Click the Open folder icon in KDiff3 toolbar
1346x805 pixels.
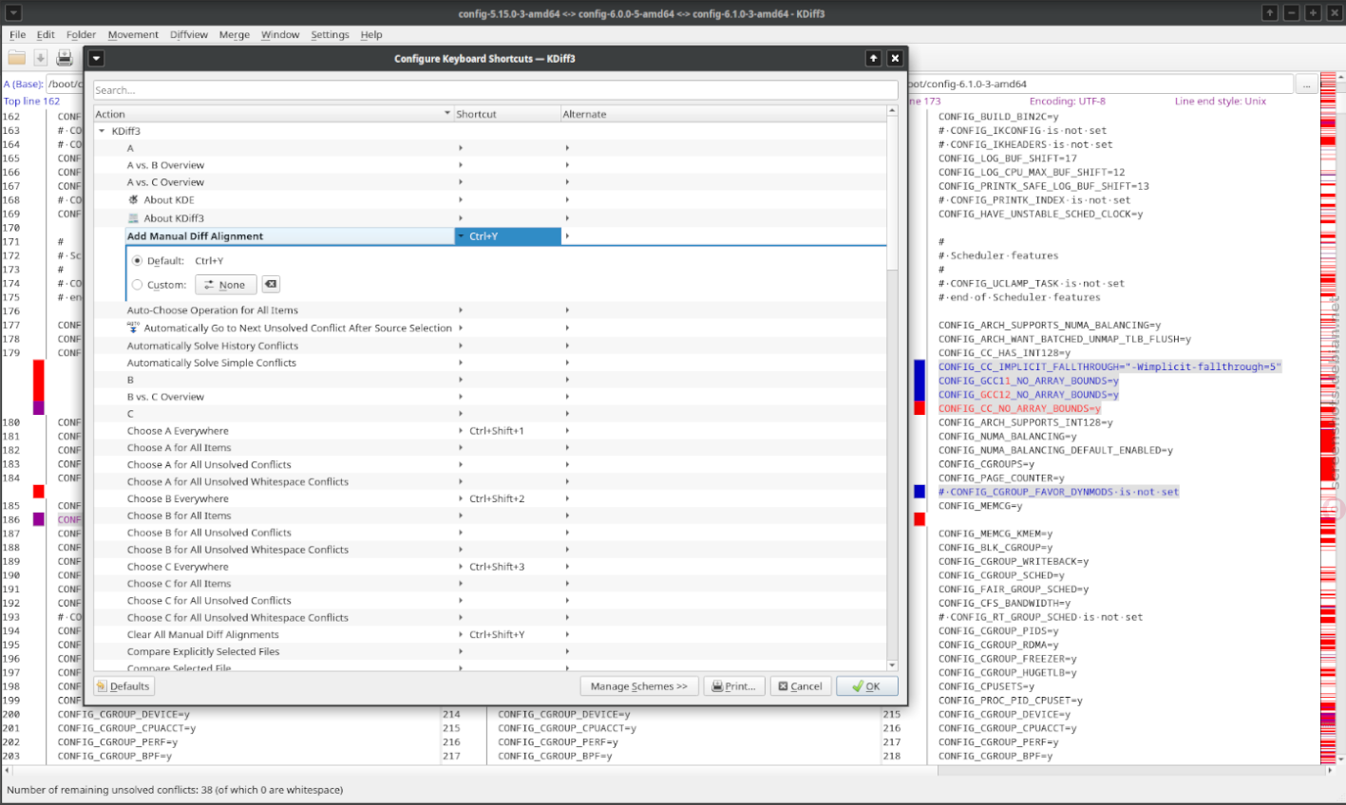click(x=17, y=58)
